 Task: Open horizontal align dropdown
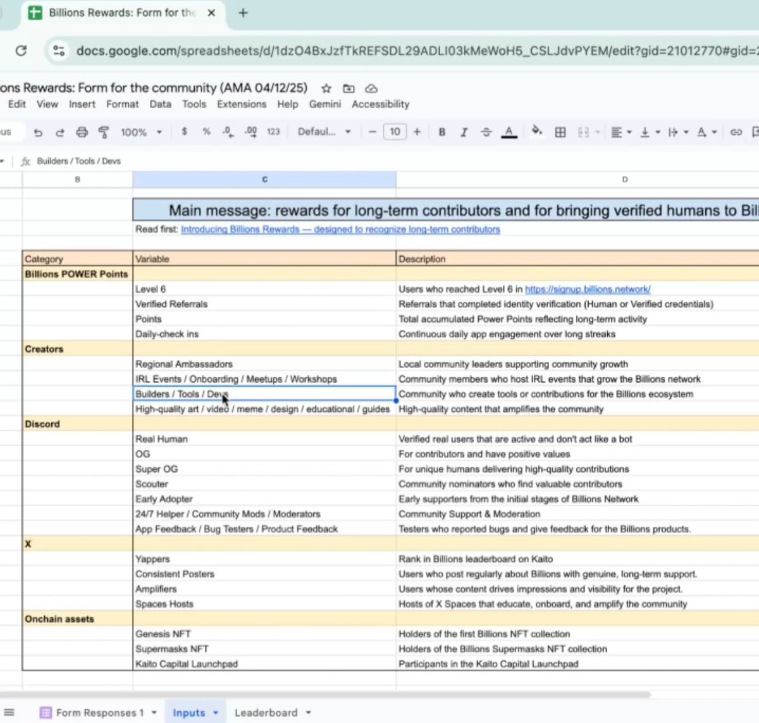point(621,132)
